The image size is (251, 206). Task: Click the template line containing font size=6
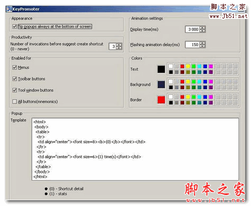89,156
